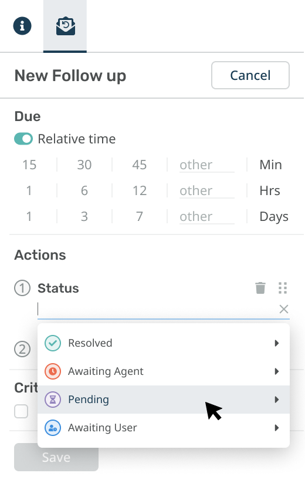Image resolution: width=305 pixels, height=483 pixels.
Task: Open the info tab icon
Action: [x=22, y=26]
